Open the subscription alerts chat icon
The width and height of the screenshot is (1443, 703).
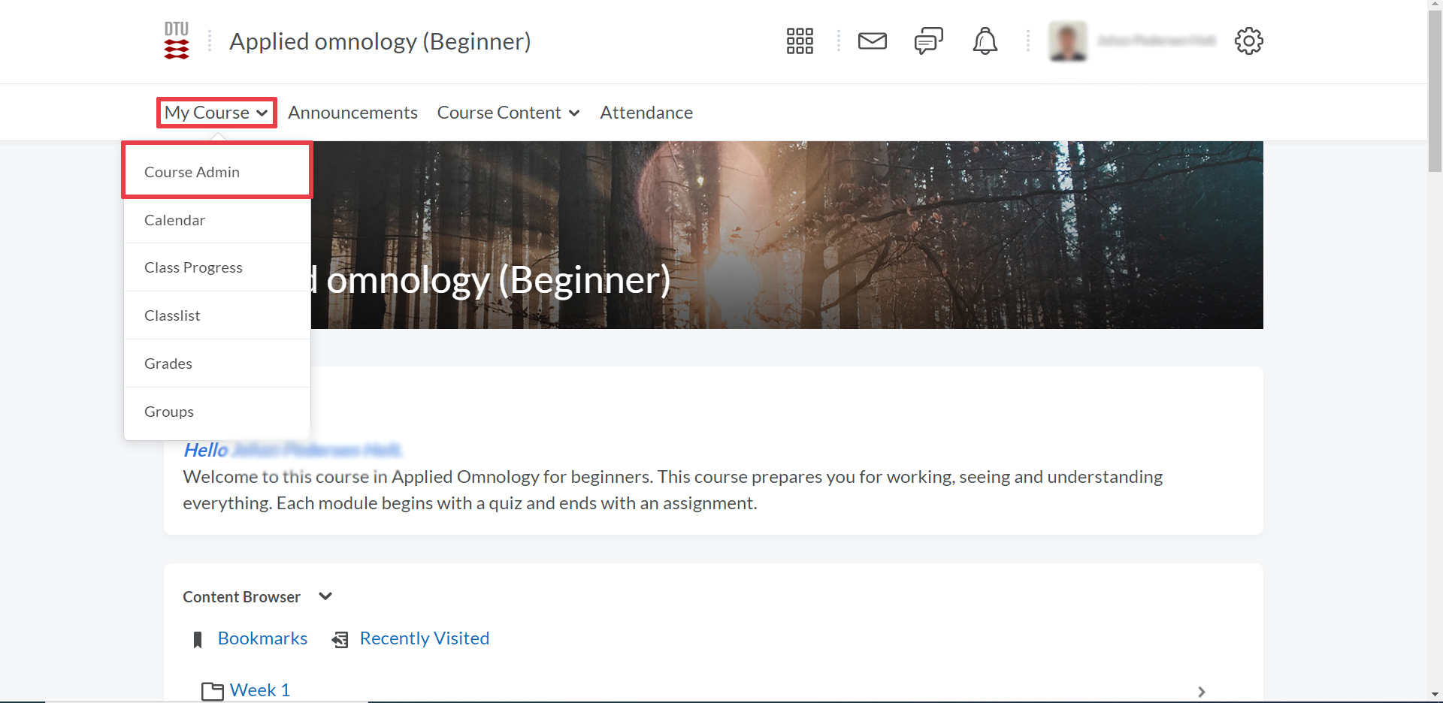point(928,41)
